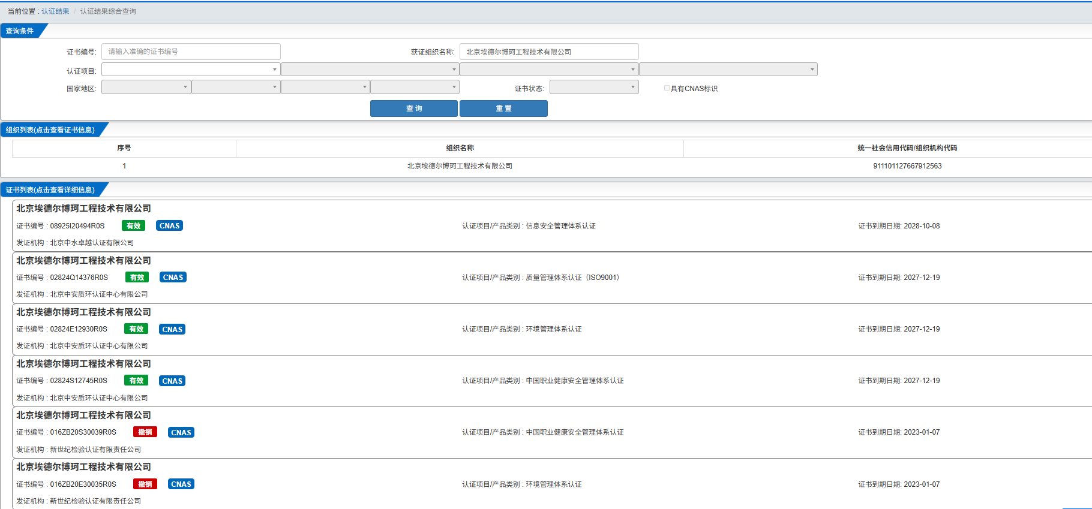The image size is (1092, 509).
Task: Select row number 1 in organization table
Action: point(124,166)
